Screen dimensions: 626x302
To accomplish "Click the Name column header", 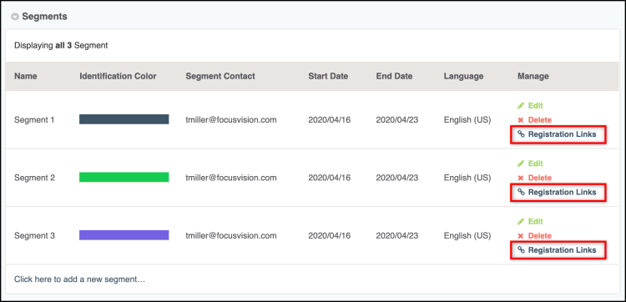I will pyautogui.click(x=26, y=76).
